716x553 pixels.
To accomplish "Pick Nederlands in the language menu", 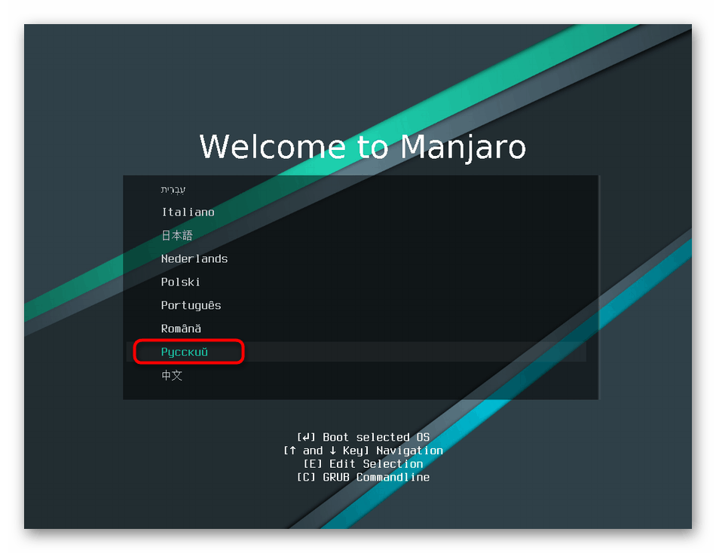I will coord(194,259).
